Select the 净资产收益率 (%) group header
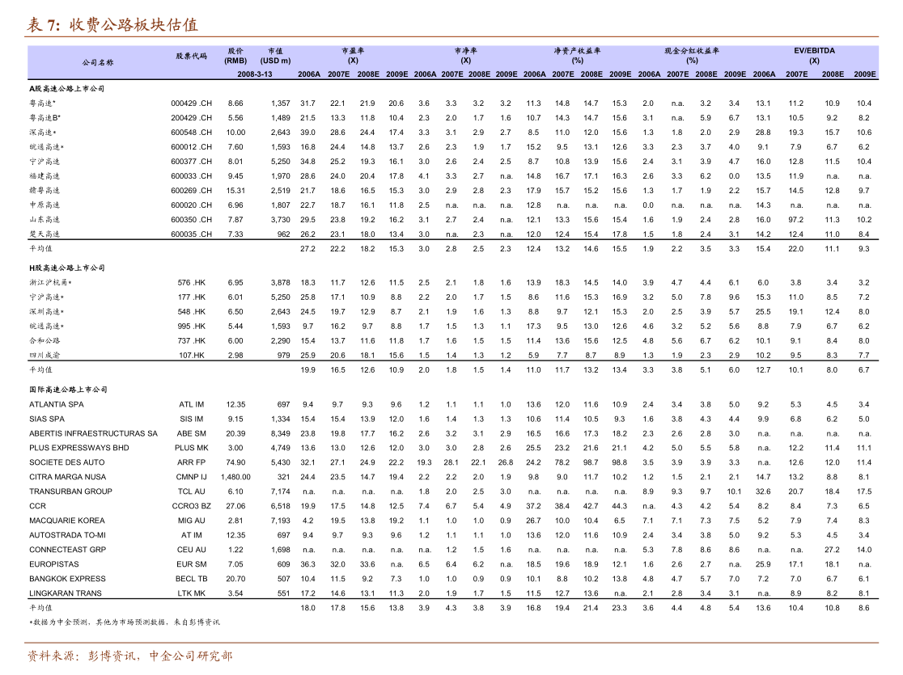903x675 pixels. pyautogui.click(x=578, y=55)
